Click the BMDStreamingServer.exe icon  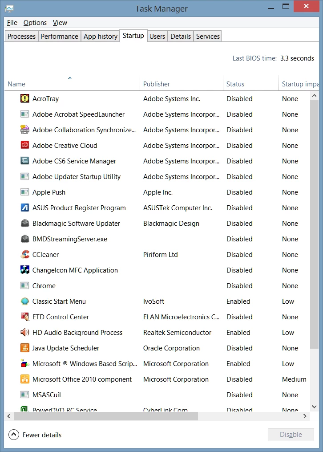tap(25, 239)
